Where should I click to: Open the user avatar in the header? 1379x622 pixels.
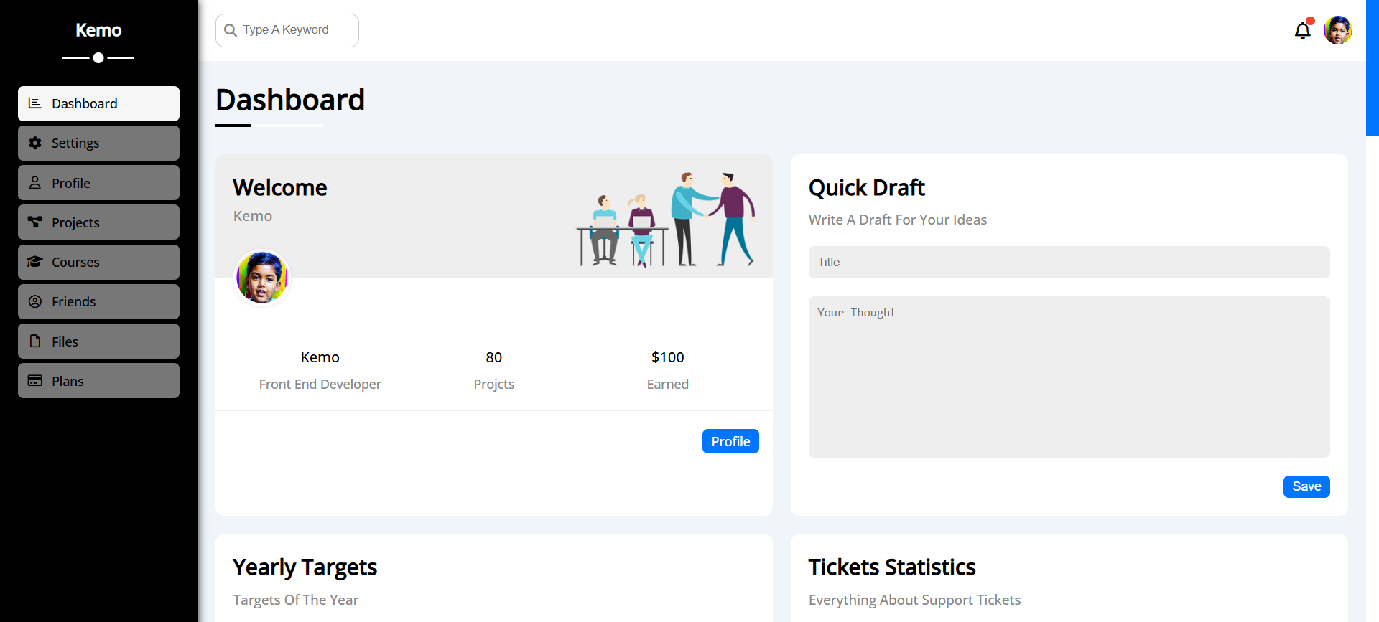click(x=1338, y=30)
